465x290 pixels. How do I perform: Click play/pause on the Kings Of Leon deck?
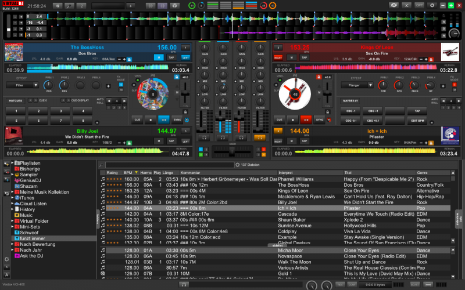click(x=305, y=119)
